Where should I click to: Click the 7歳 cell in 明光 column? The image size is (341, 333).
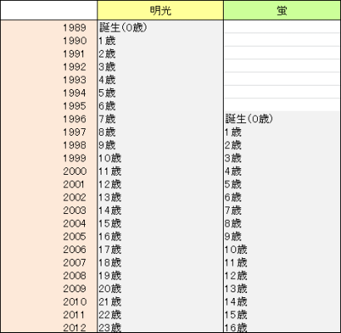tap(161, 119)
